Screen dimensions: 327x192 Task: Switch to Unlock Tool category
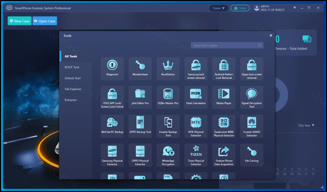(x=76, y=78)
